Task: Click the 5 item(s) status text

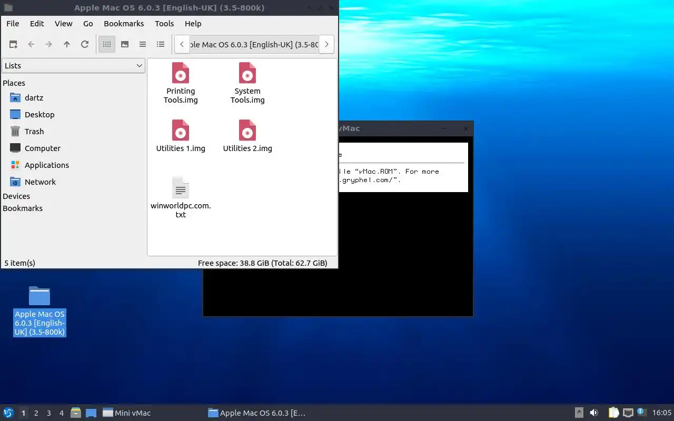Action: pos(20,263)
